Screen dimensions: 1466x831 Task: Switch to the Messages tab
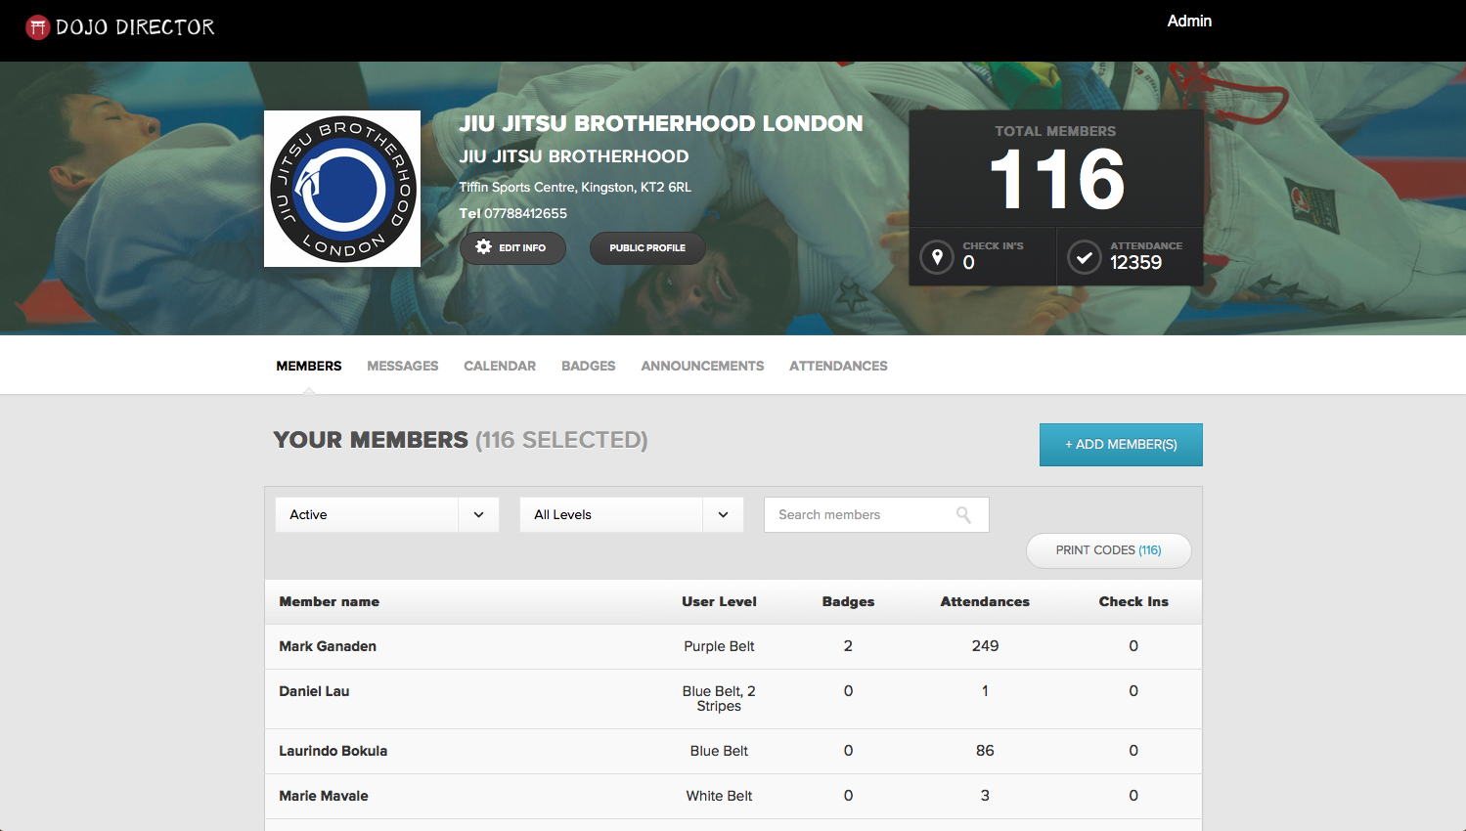402,366
